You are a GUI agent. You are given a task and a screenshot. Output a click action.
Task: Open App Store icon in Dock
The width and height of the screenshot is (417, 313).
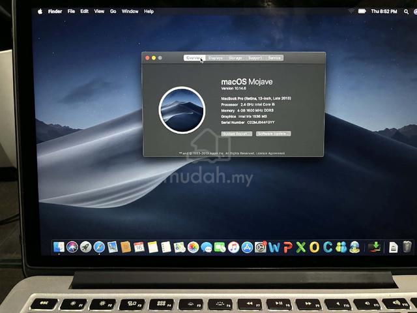[247, 247]
